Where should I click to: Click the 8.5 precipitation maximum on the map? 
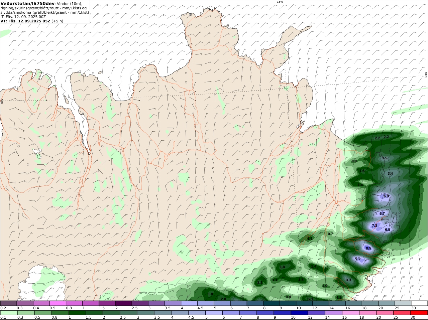[x=368, y=248]
